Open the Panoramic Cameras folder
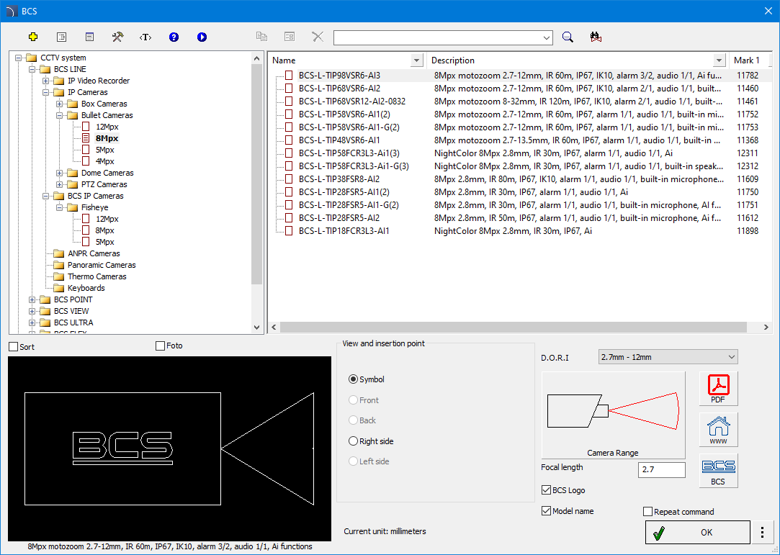This screenshot has height=555, width=780. coord(102,265)
